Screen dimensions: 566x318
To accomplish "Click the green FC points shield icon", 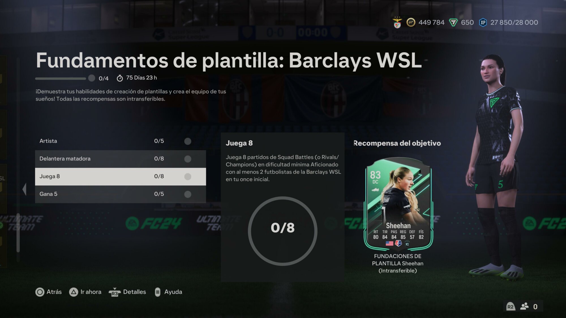I will 453,23.
